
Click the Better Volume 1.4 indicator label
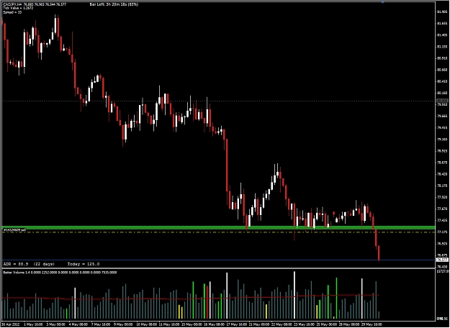tap(60, 273)
